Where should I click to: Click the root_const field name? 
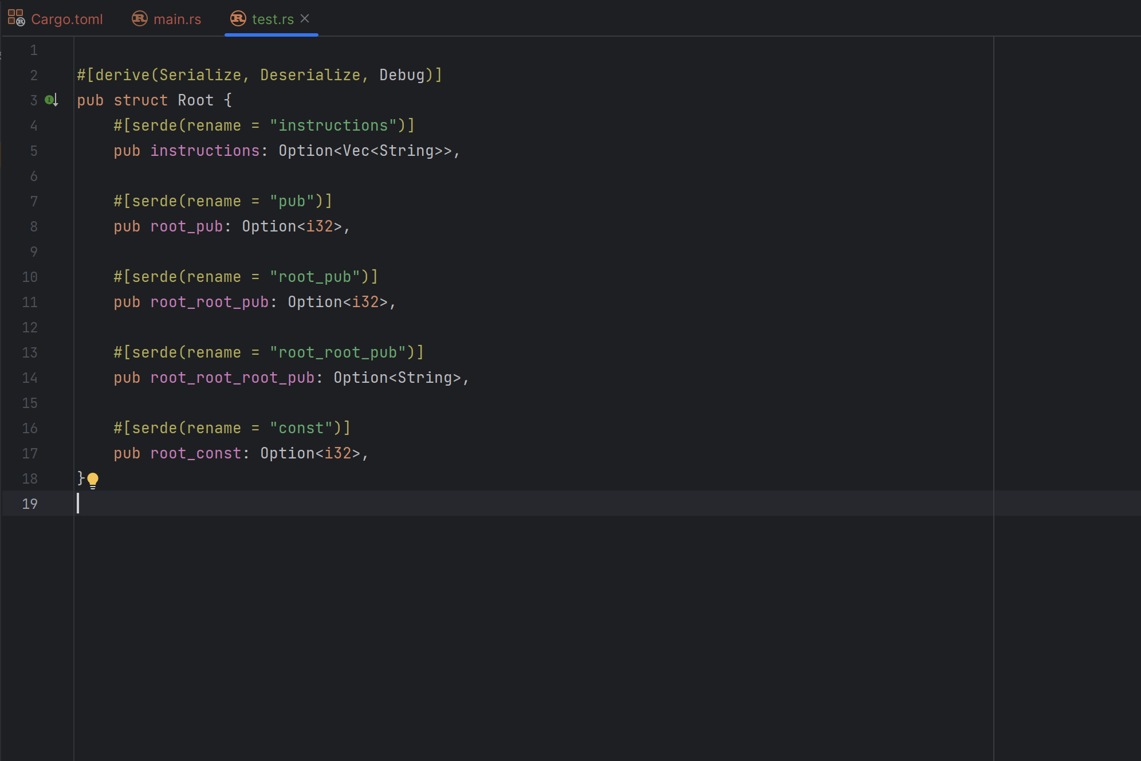point(195,453)
